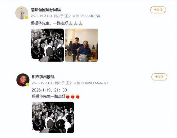Click second post timestamp 26-1-19 23:08
This screenshot has height=138, width=177.
[42, 83]
